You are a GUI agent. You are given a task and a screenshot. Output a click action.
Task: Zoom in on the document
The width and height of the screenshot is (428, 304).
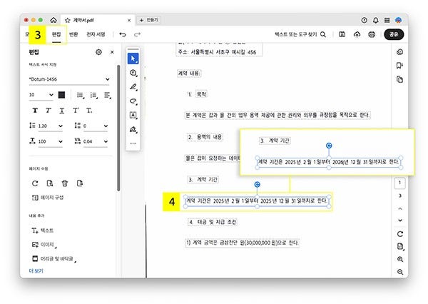coord(400,259)
